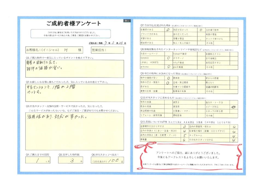Image resolution: width=273 pixels, height=193 pixels.
Task: Click the 今後ともアークレスト closing line
Action: click(x=188, y=157)
